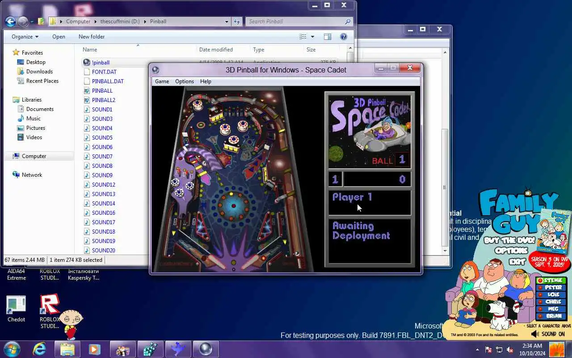Sort by the Type column header

(x=258, y=50)
